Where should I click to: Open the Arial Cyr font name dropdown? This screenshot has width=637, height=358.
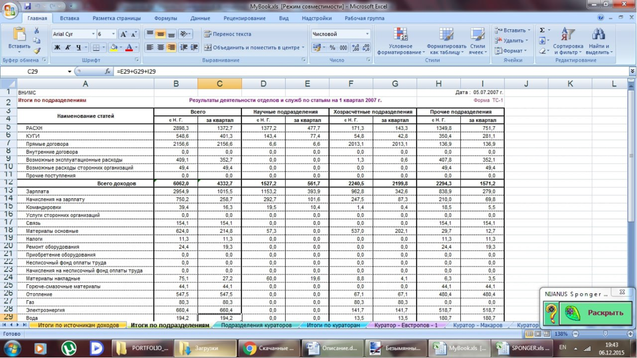93,34
